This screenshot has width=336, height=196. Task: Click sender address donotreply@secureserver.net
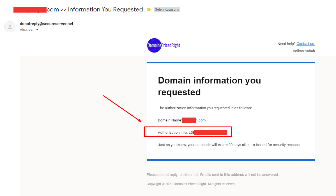coord(47,24)
